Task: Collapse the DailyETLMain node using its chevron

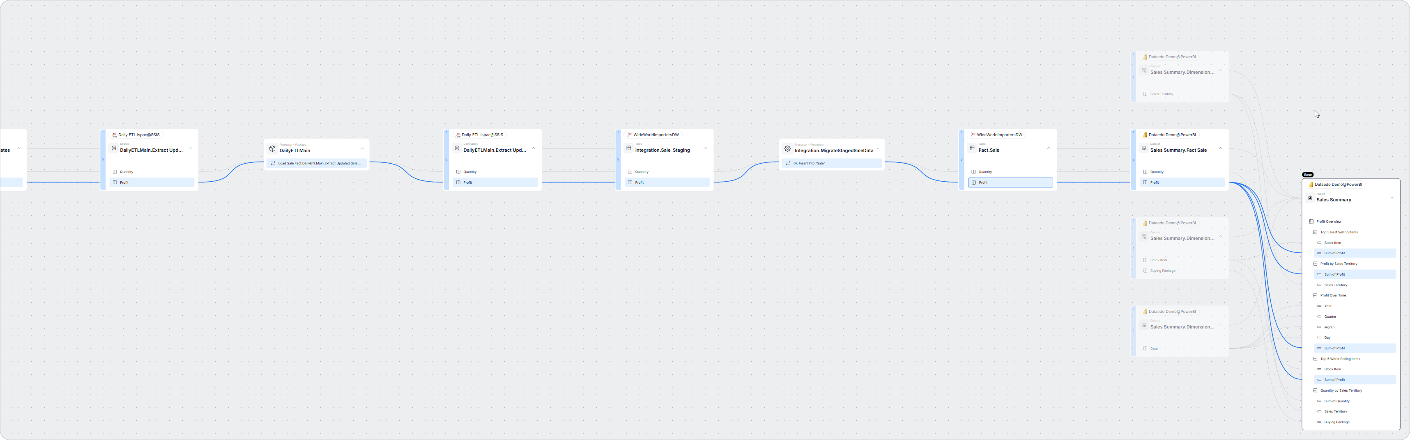Action: pos(362,148)
